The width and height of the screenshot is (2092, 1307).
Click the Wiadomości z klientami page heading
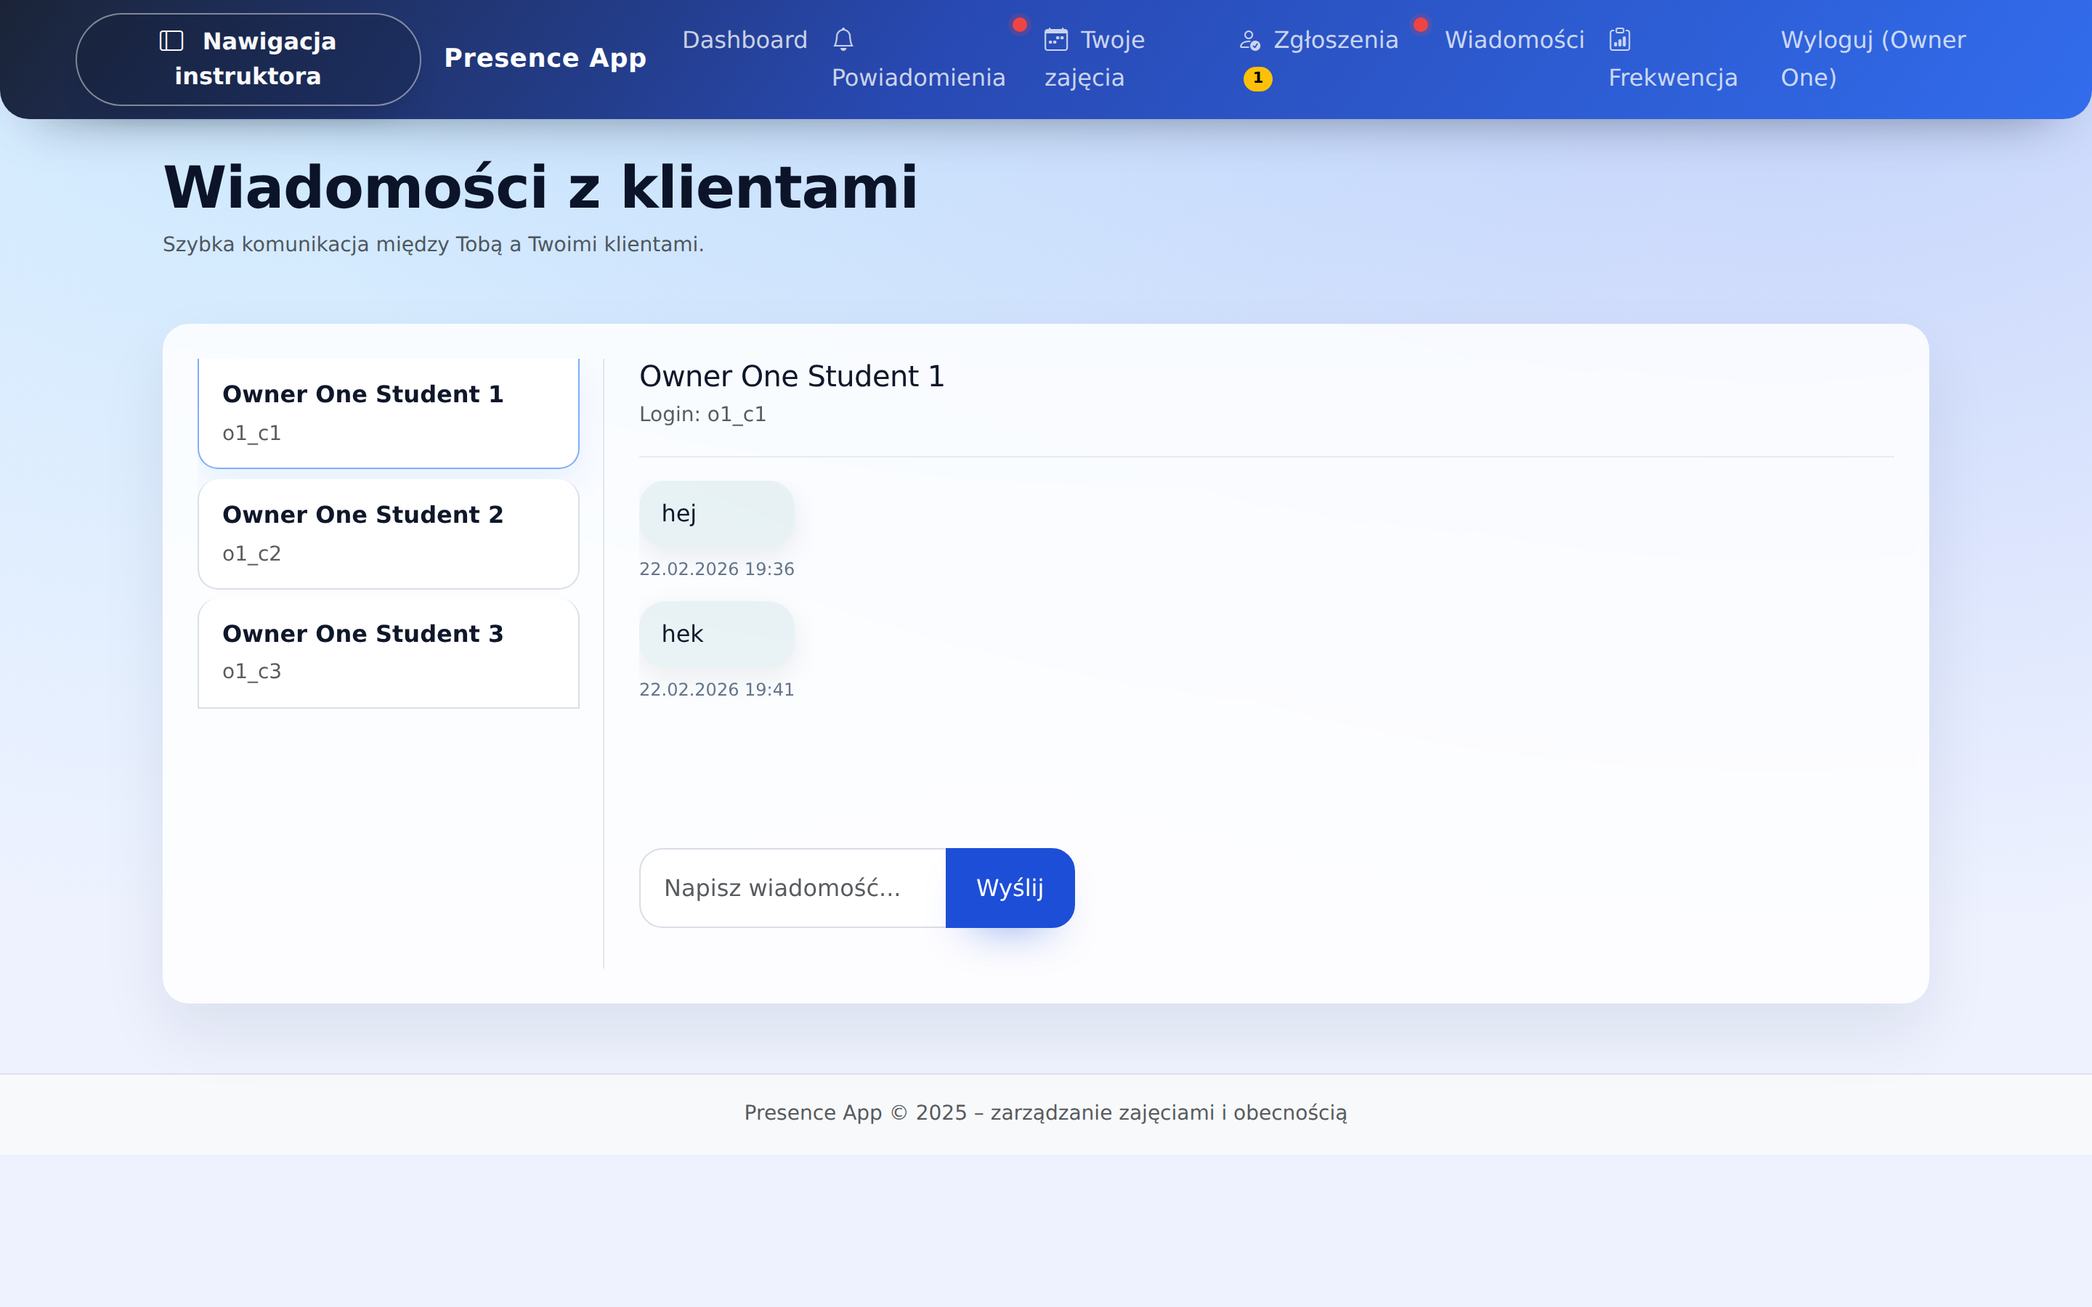pyautogui.click(x=540, y=187)
